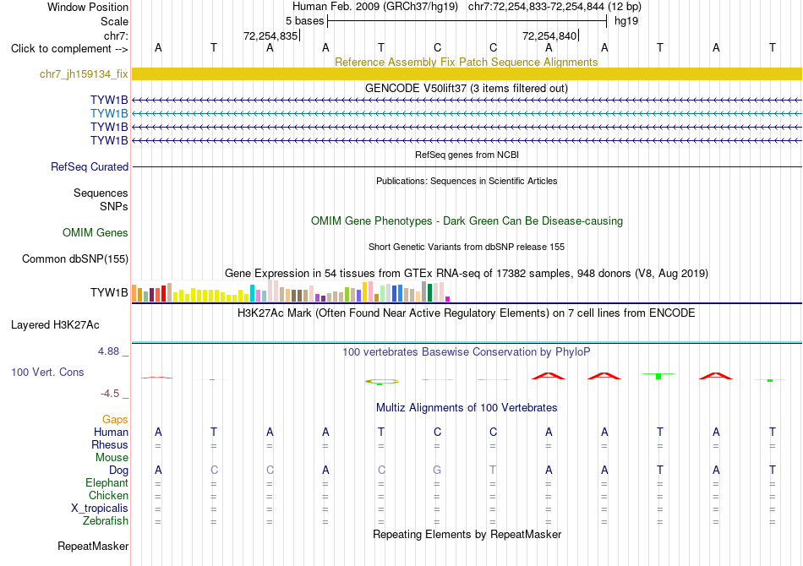Open '100 vertebrates Basewise Conservation by PhyloP' title
This screenshot has width=803, height=566.
tap(467, 351)
